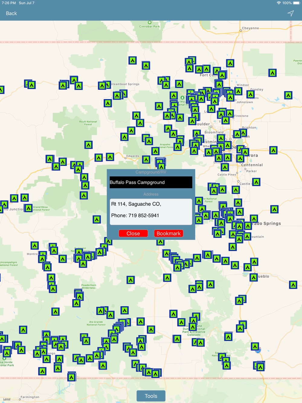The height and width of the screenshot is (403, 302).
Task: Tap the Castle Pines label
Action: pyautogui.click(x=226, y=175)
